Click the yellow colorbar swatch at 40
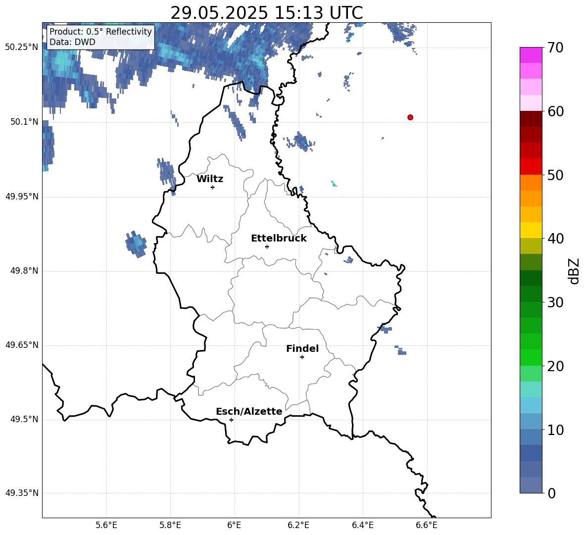The width and height of the screenshot is (586, 535). [531, 230]
